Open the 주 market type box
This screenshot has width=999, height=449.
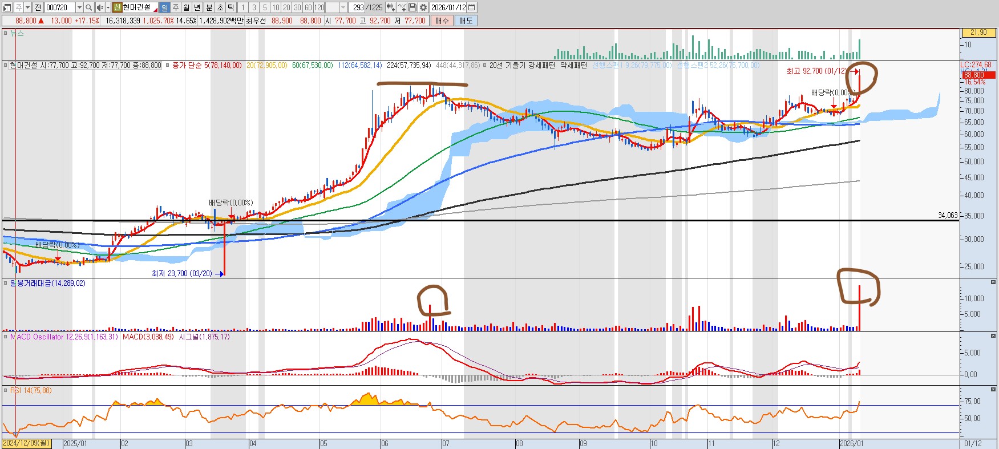click(x=19, y=7)
